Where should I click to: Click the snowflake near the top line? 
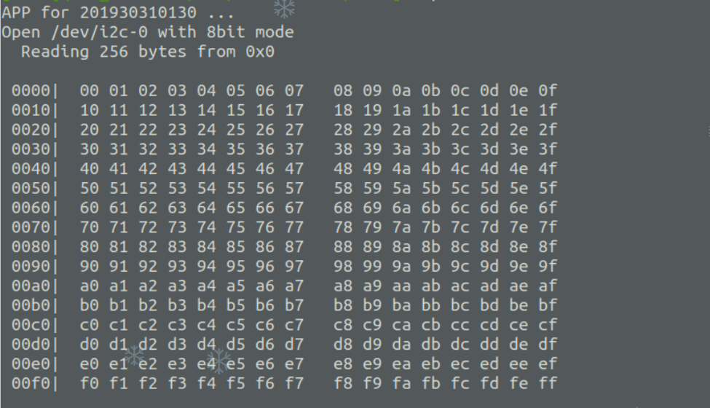coord(284,8)
